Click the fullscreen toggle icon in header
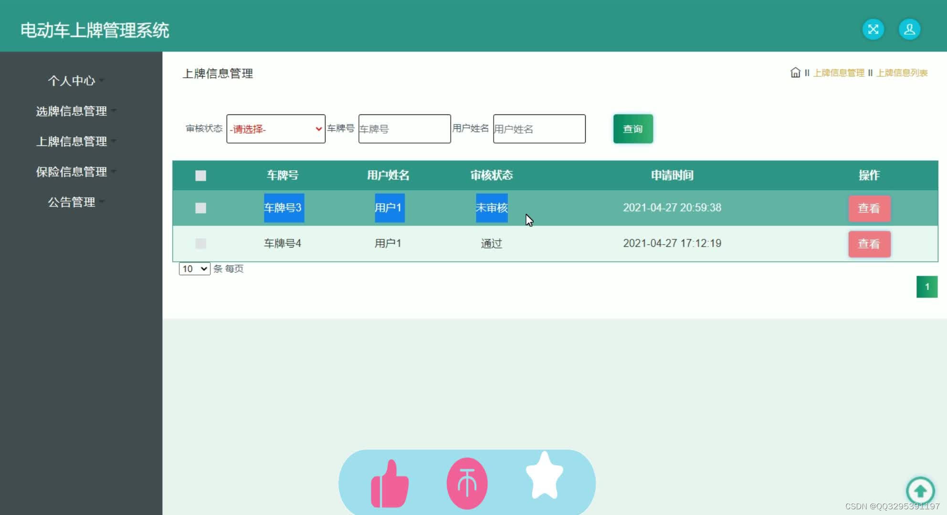 click(x=873, y=30)
